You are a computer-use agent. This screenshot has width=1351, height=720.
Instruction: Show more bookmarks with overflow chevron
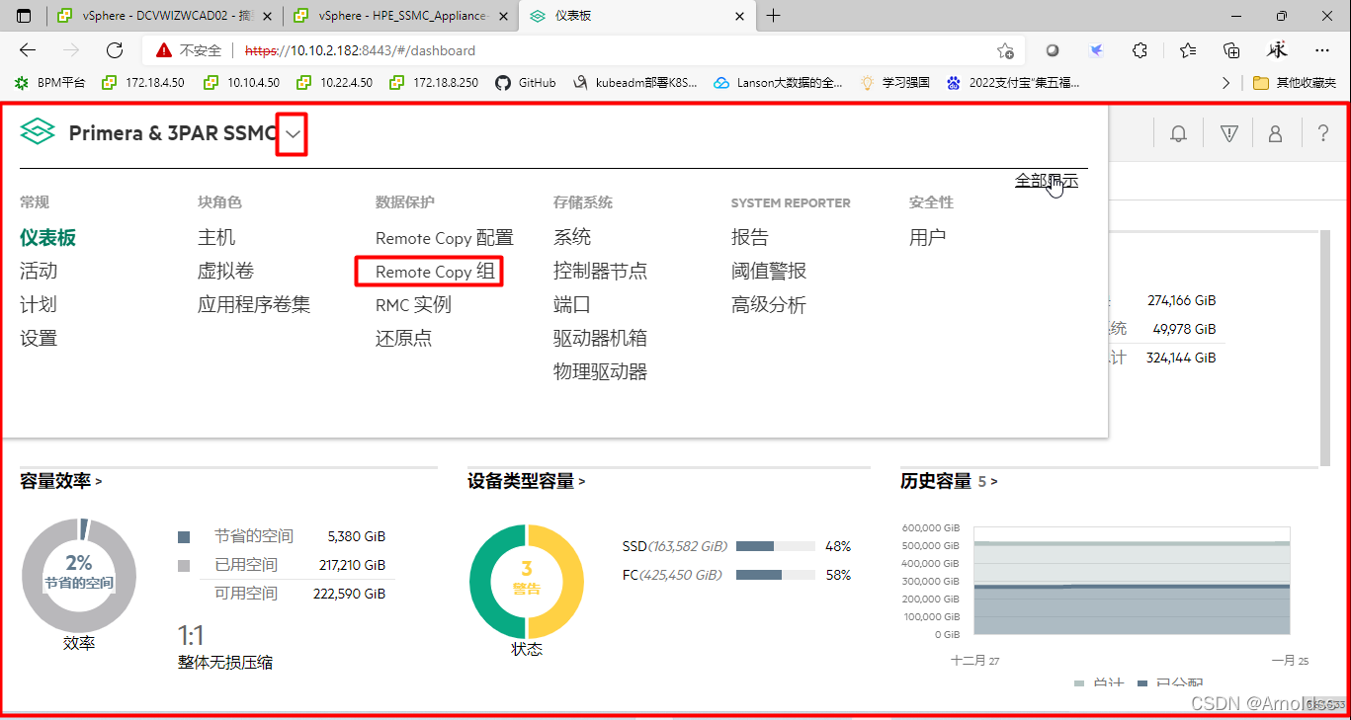coord(1226,83)
